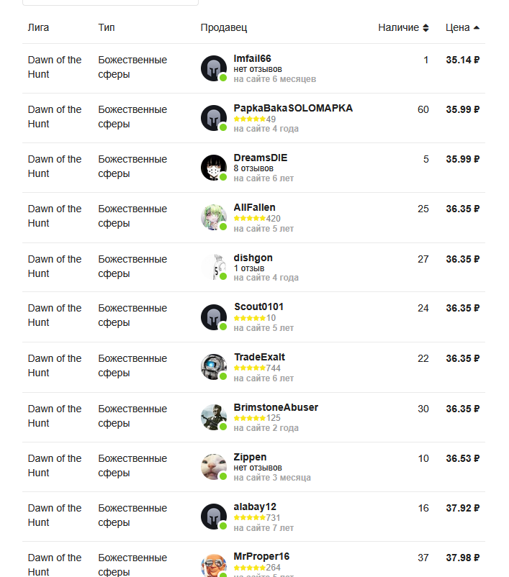
Task: Open Zippen cat avatar
Action: pyautogui.click(x=214, y=467)
